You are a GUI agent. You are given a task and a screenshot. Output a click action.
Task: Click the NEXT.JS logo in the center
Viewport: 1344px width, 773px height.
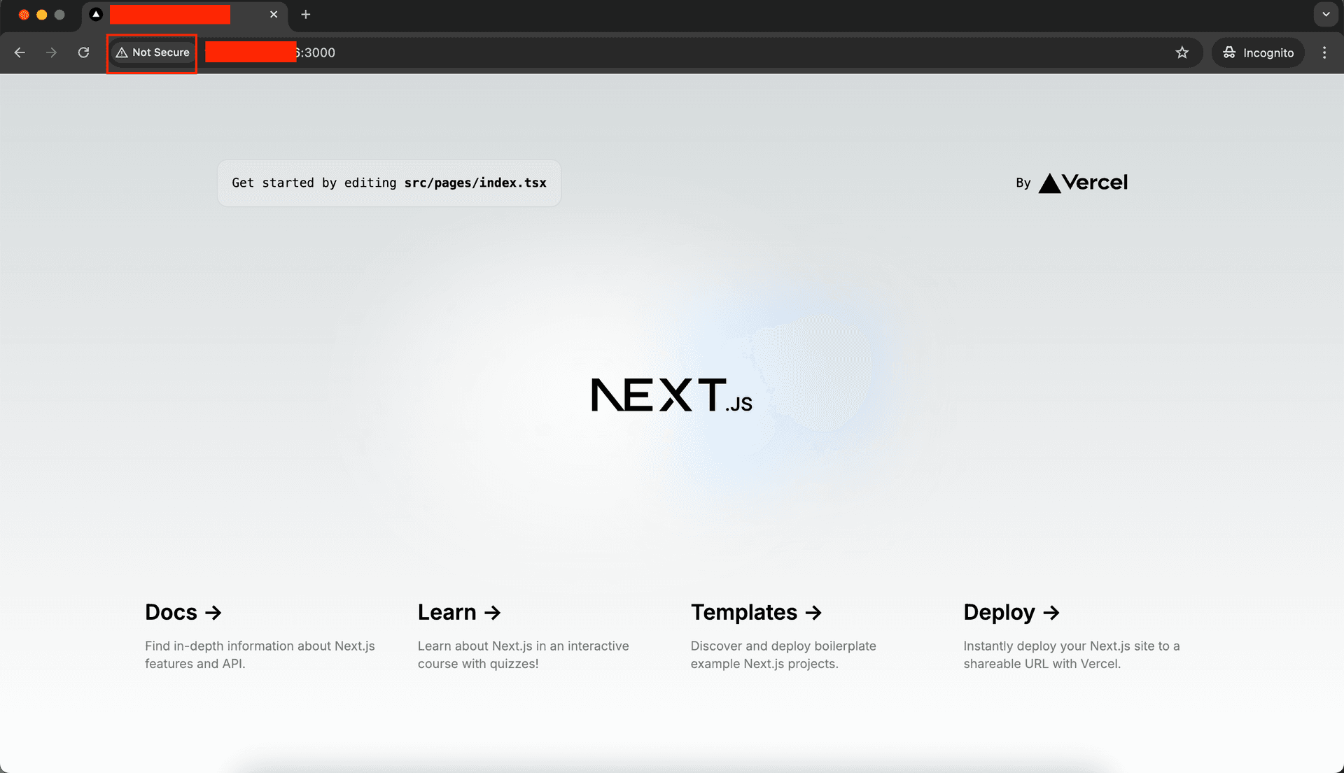[x=671, y=395]
